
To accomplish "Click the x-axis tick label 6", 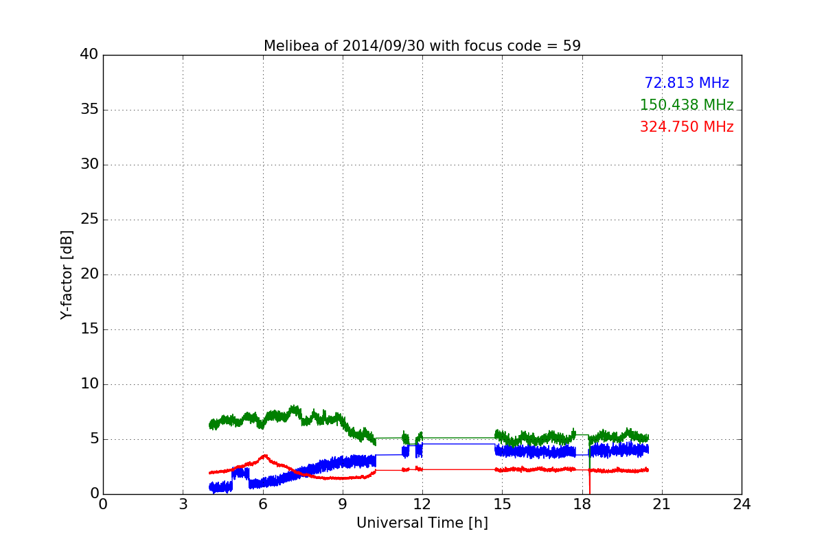I will 262,504.
